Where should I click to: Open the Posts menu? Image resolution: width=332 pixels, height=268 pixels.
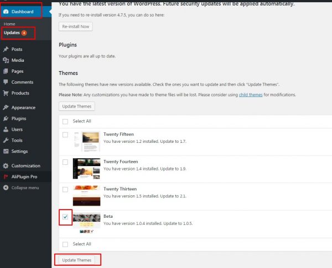[17, 50]
